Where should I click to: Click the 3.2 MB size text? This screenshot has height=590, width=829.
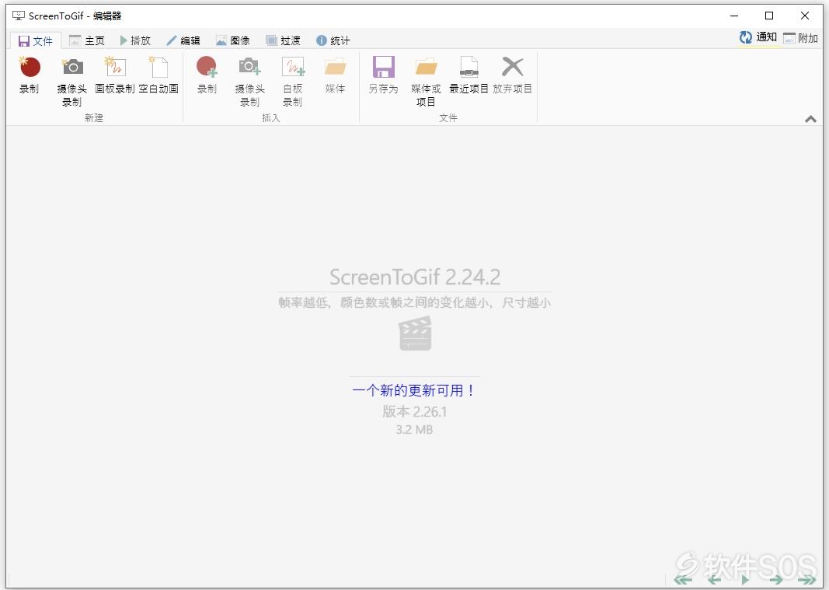tap(415, 430)
